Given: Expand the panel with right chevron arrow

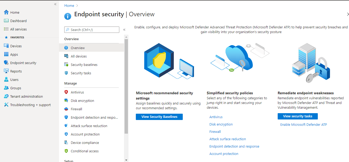Looking at the screenshot, I should (x=348, y=14).
